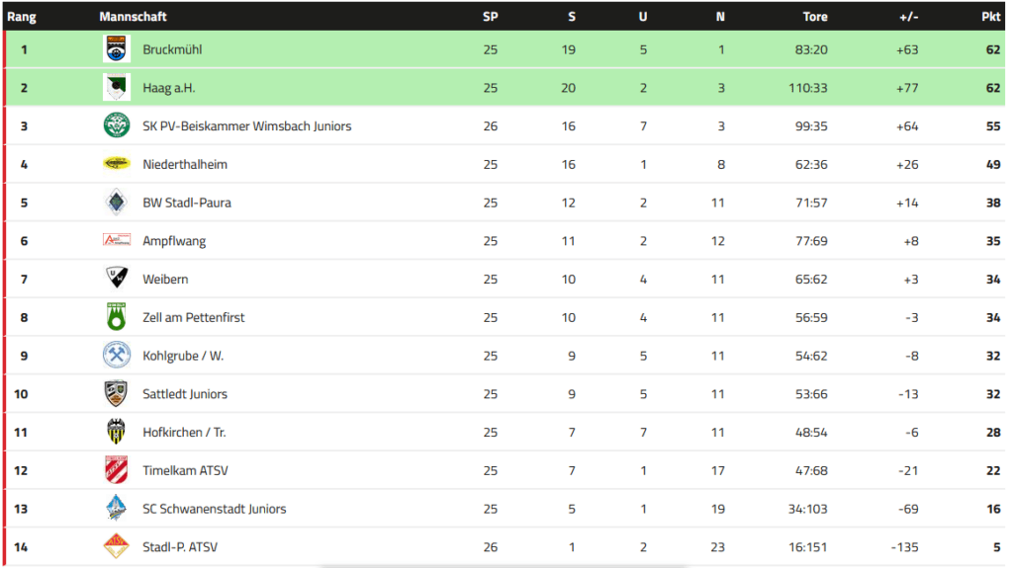Click the Haag a.H. team logo
Screen dimensions: 1013x568
[117, 87]
